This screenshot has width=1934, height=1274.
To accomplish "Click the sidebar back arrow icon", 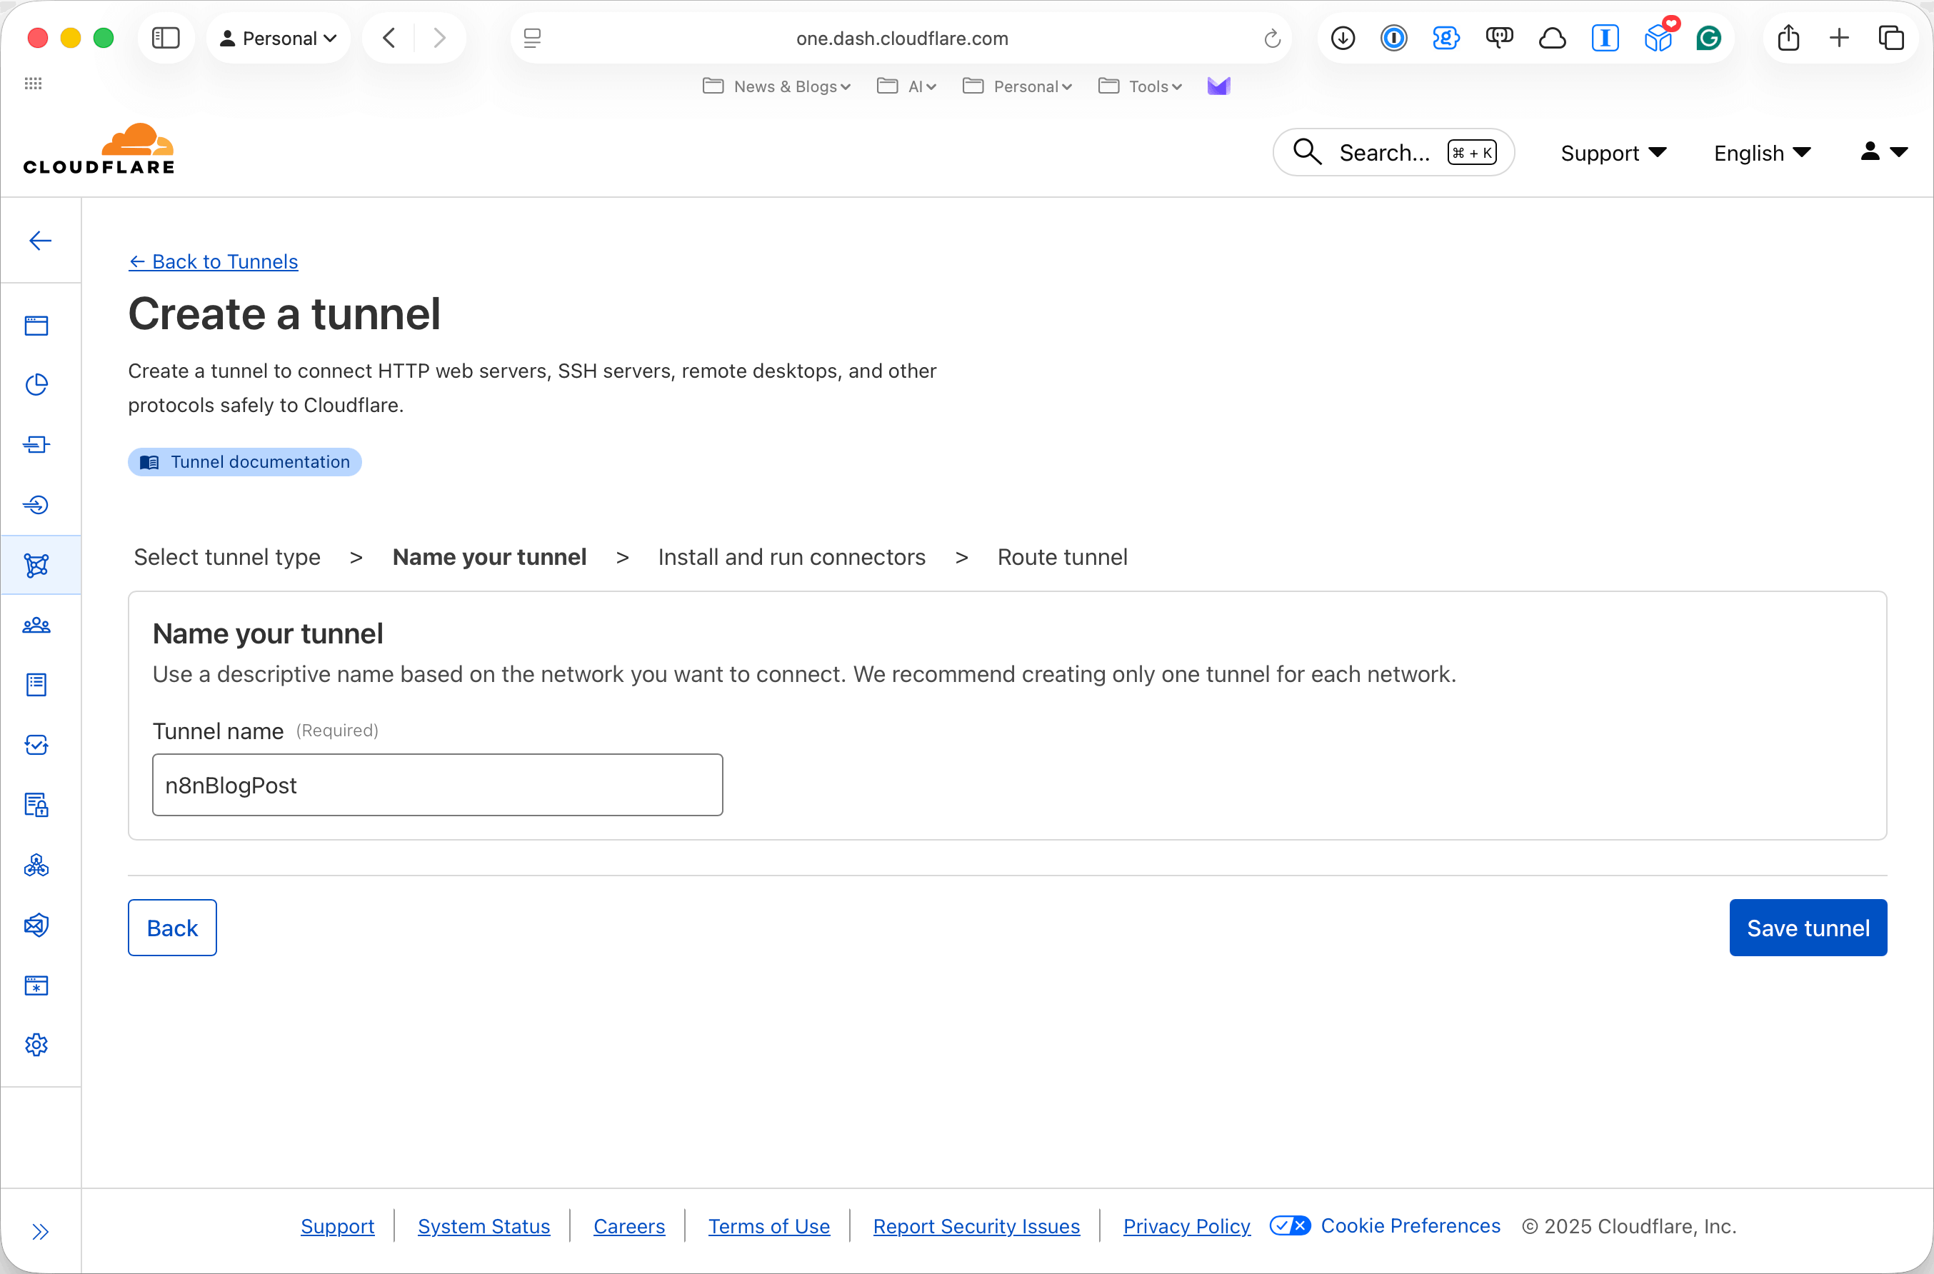I will 40,241.
